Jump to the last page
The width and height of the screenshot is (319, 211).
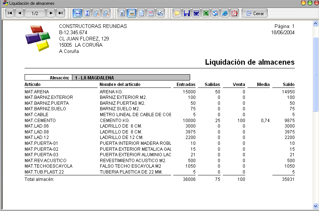[x=61, y=13]
